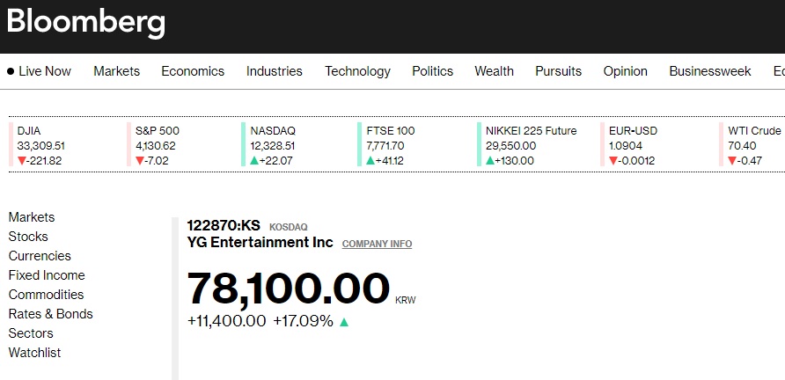785x380 pixels.
Task: Select Stocks in the left sidebar
Action: pos(28,237)
